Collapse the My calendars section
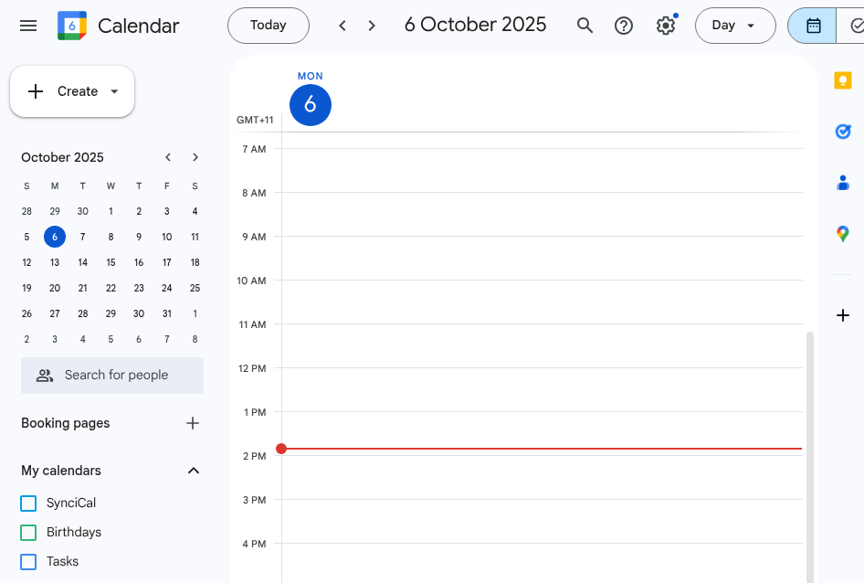Screen dimensions: 864x583 194,471
